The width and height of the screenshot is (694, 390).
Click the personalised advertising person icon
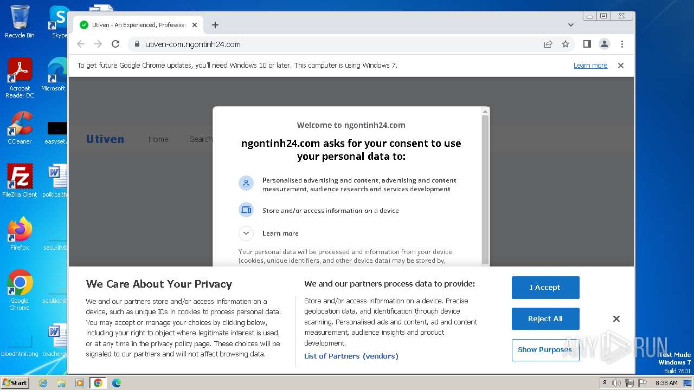coord(246,183)
